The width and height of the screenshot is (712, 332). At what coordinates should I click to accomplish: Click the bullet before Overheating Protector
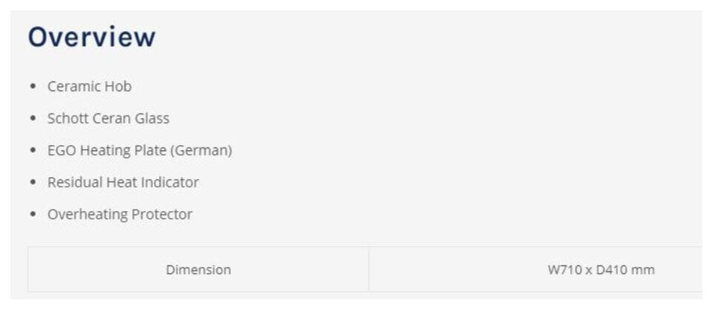pos(32,214)
